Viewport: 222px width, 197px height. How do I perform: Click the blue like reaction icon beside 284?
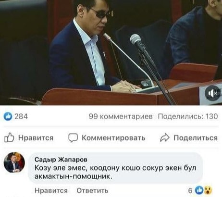[8, 116]
